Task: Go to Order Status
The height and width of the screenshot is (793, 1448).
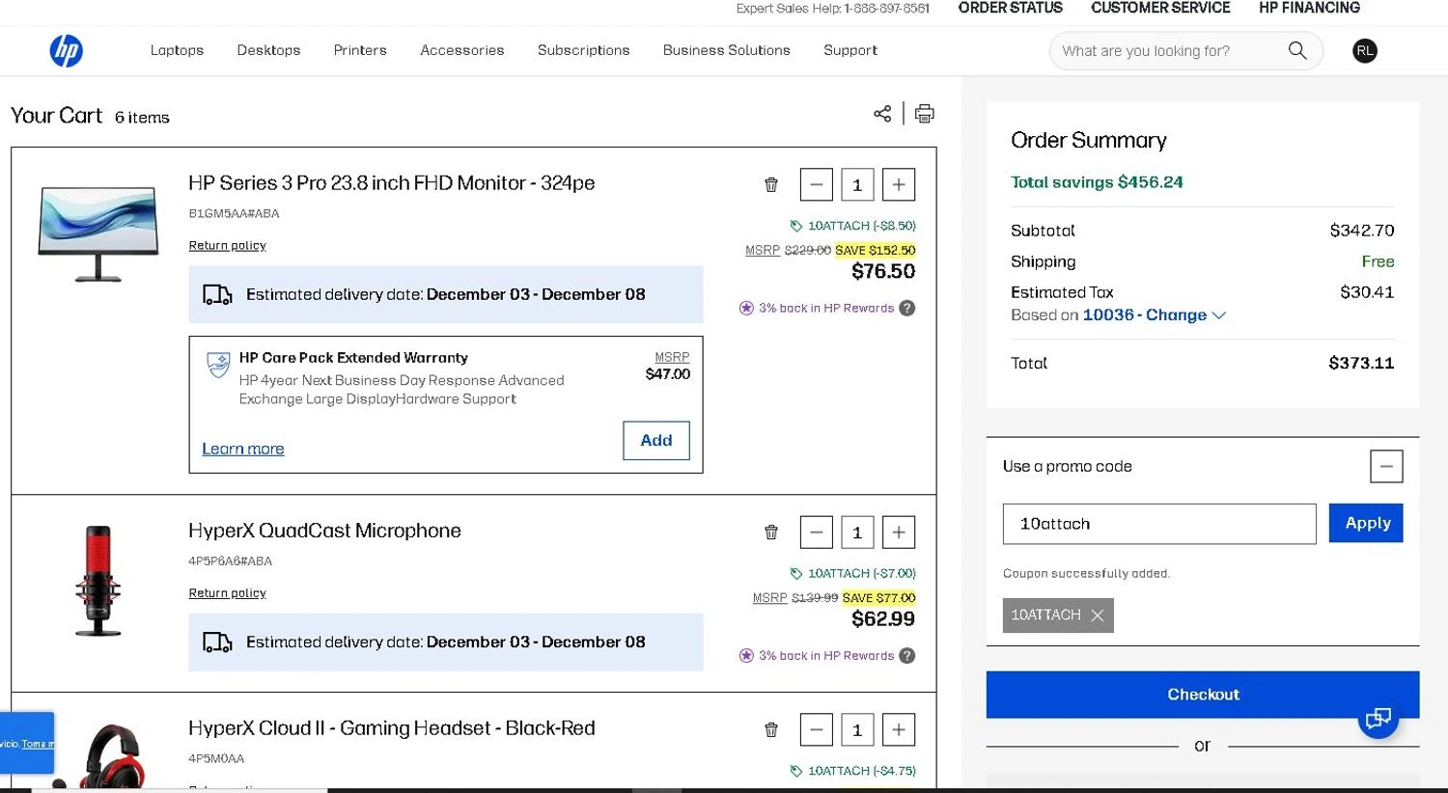Action: tap(1010, 8)
